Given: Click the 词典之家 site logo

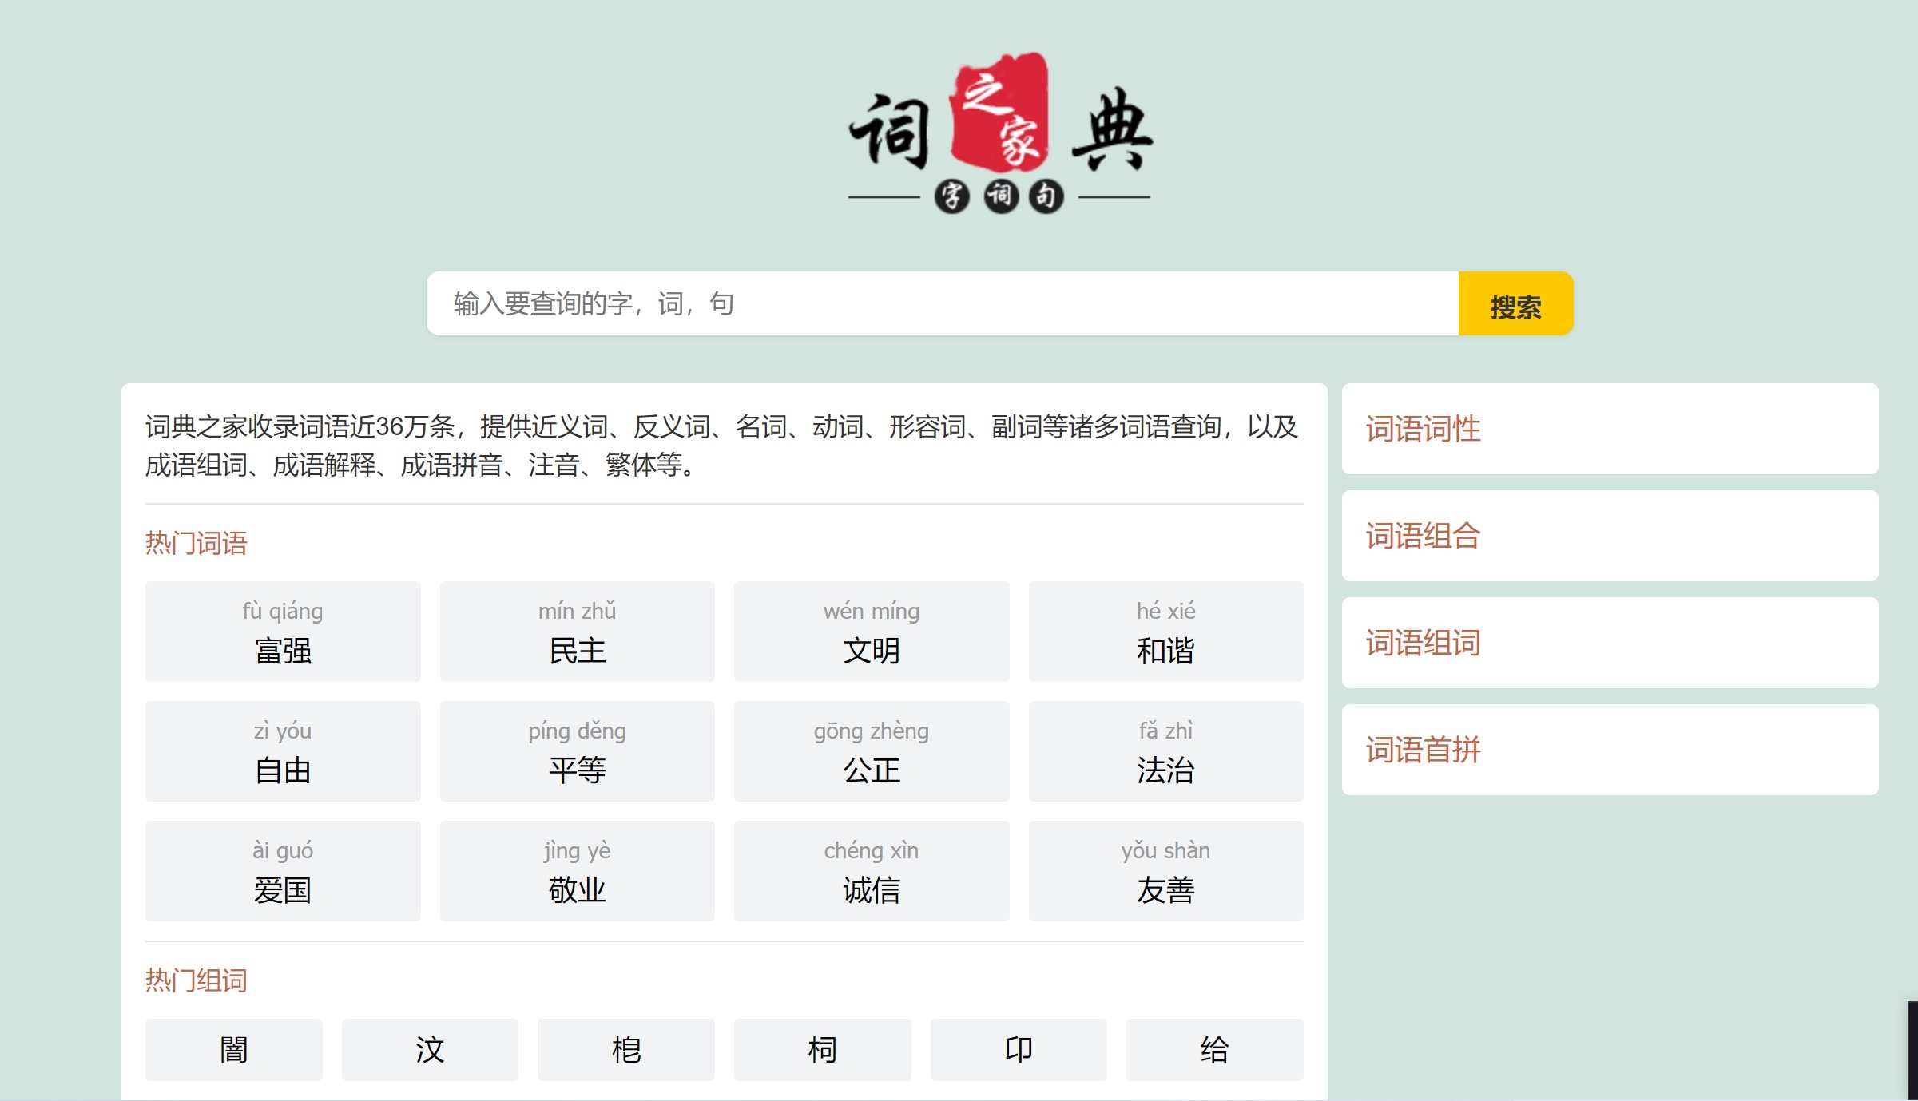Looking at the screenshot, I should [999, 133].
